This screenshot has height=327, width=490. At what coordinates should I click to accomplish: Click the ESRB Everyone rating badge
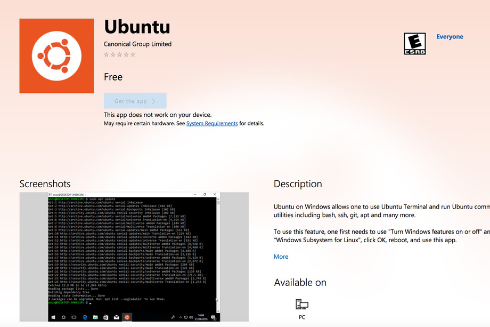tap(414, 44)
